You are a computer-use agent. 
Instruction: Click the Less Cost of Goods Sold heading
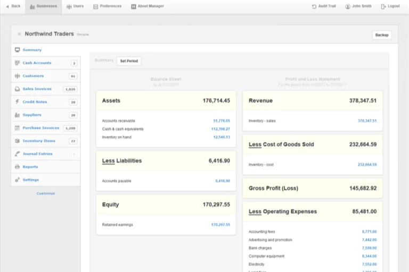tap(281, 144)
